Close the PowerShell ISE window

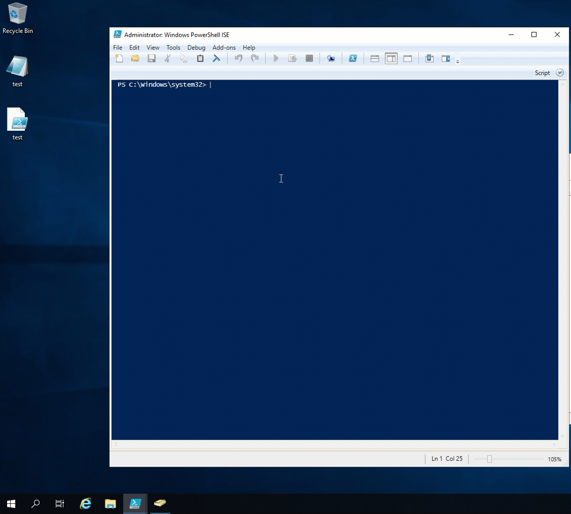click(x=557, y=34)
